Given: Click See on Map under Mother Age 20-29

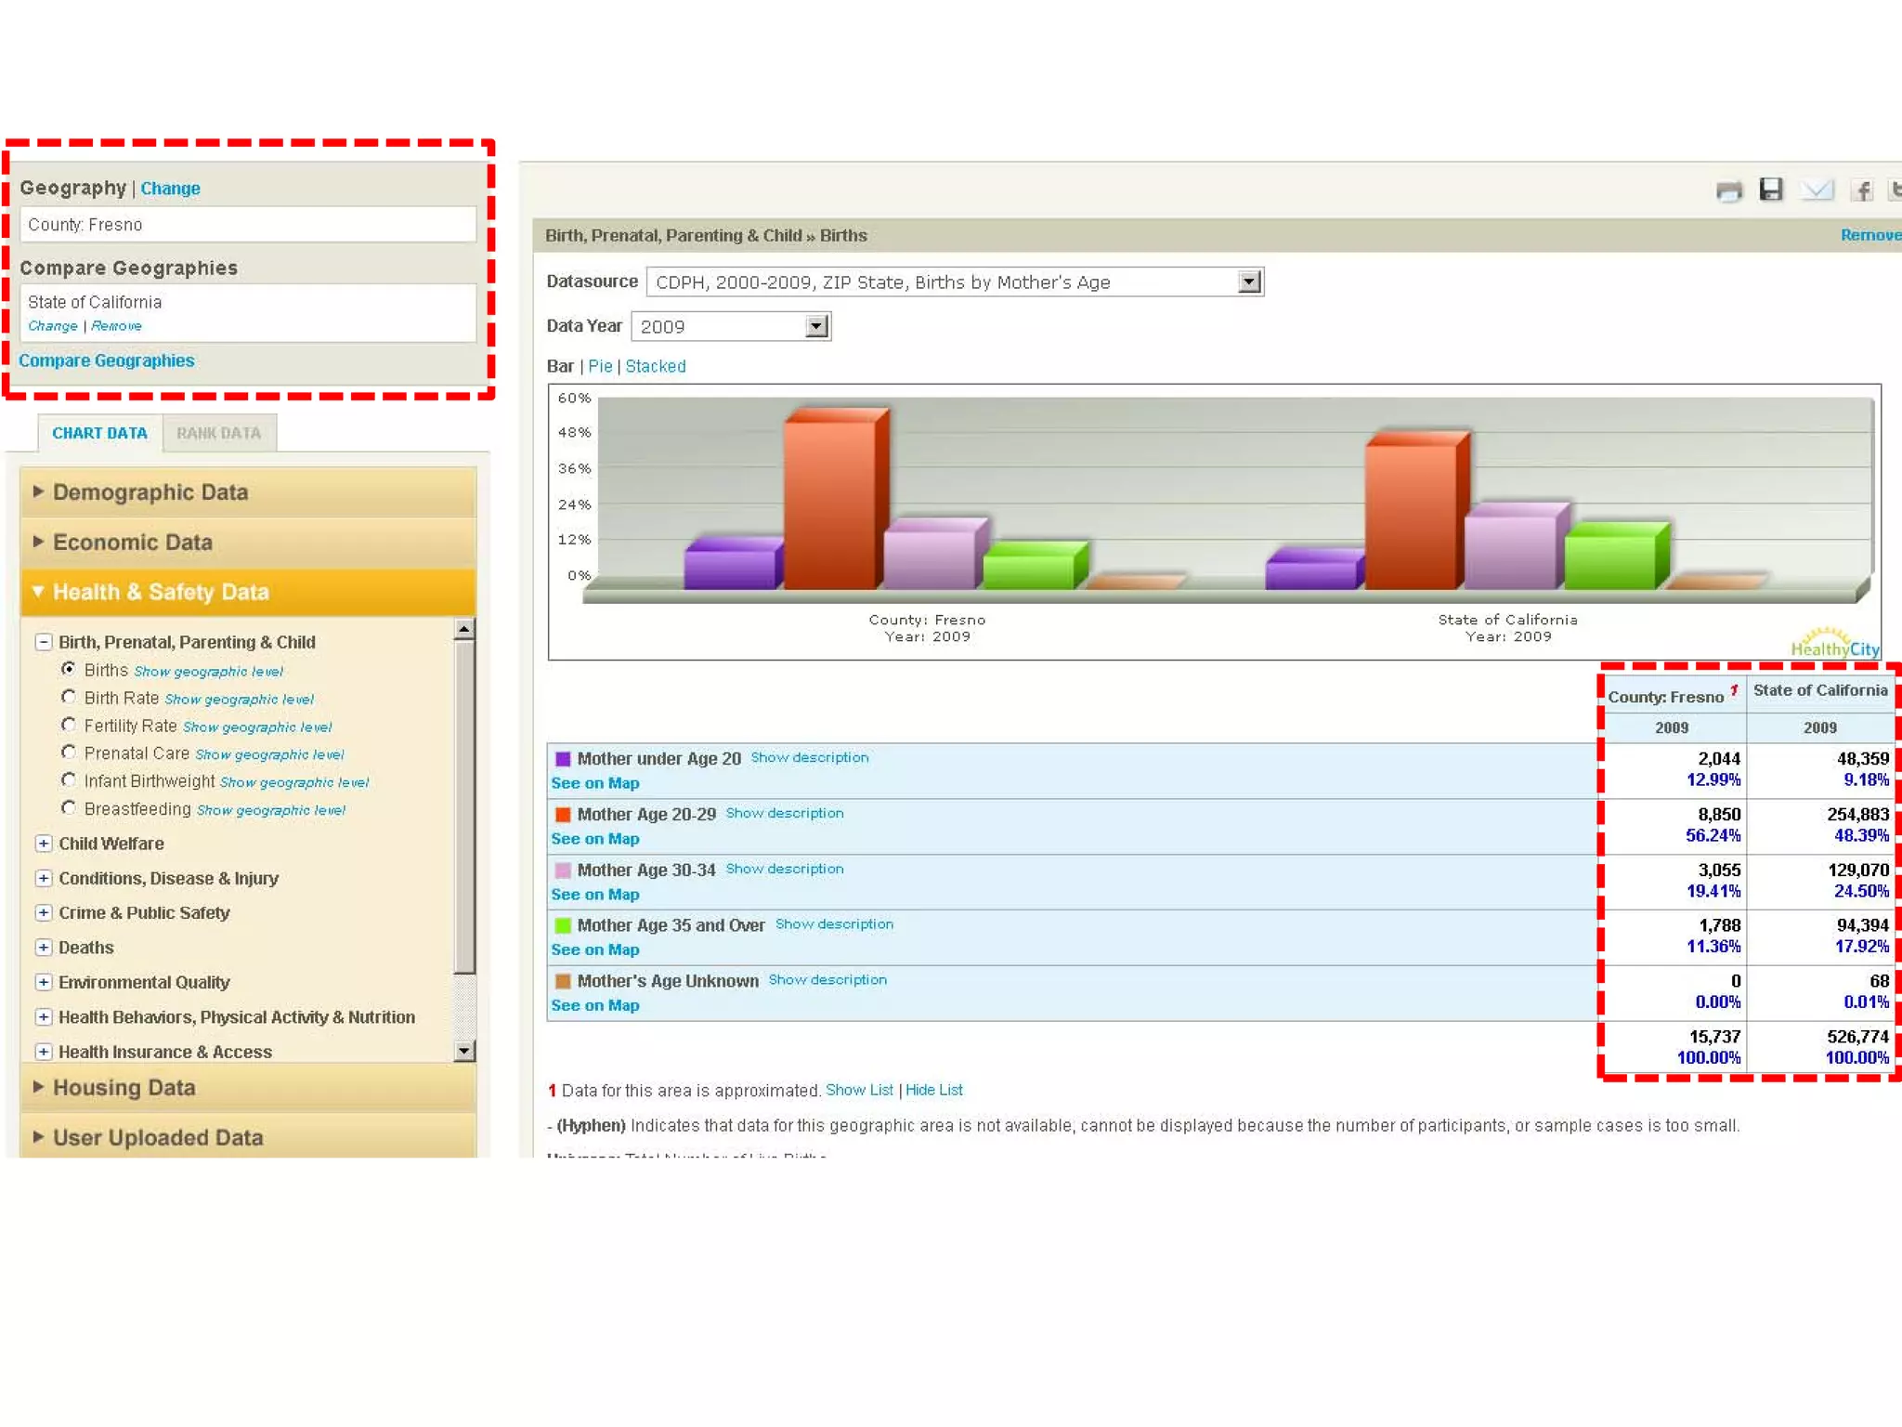Looking at the screenshot, I should click(595, 839).
